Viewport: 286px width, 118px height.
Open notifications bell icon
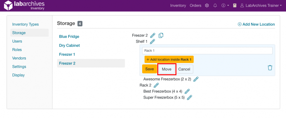tap(215, 6)
